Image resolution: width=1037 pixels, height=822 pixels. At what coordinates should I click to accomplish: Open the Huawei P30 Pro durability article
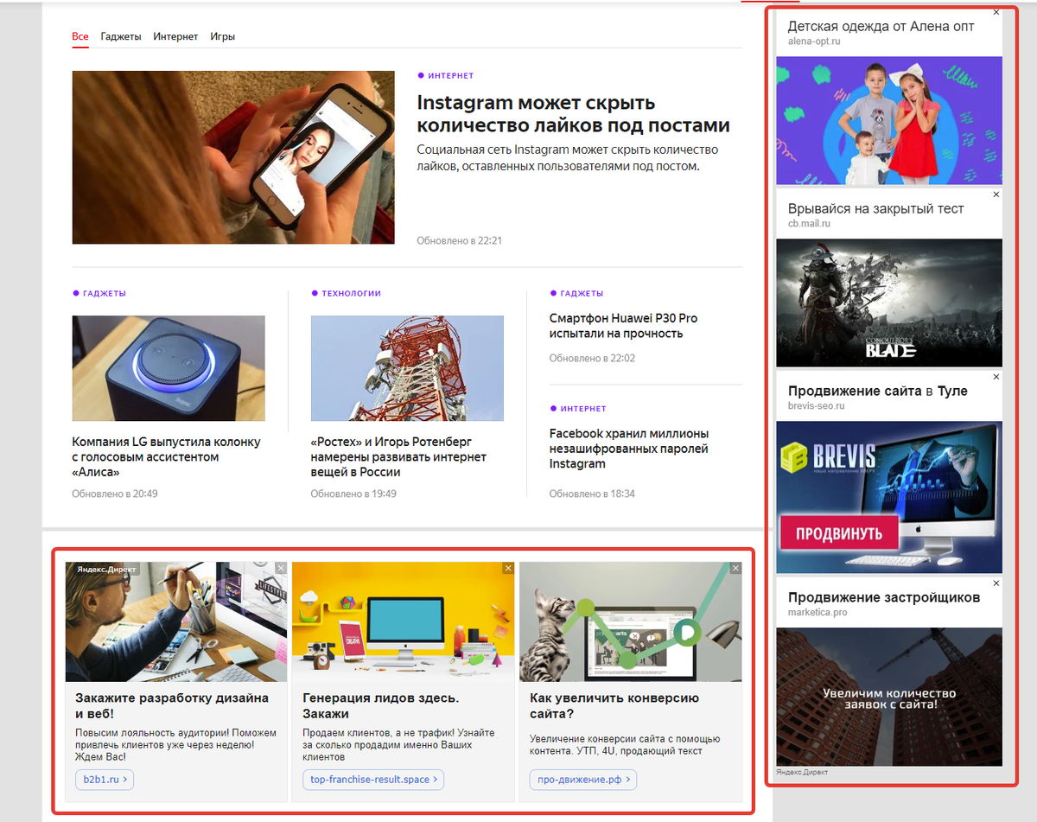(623, 326)
